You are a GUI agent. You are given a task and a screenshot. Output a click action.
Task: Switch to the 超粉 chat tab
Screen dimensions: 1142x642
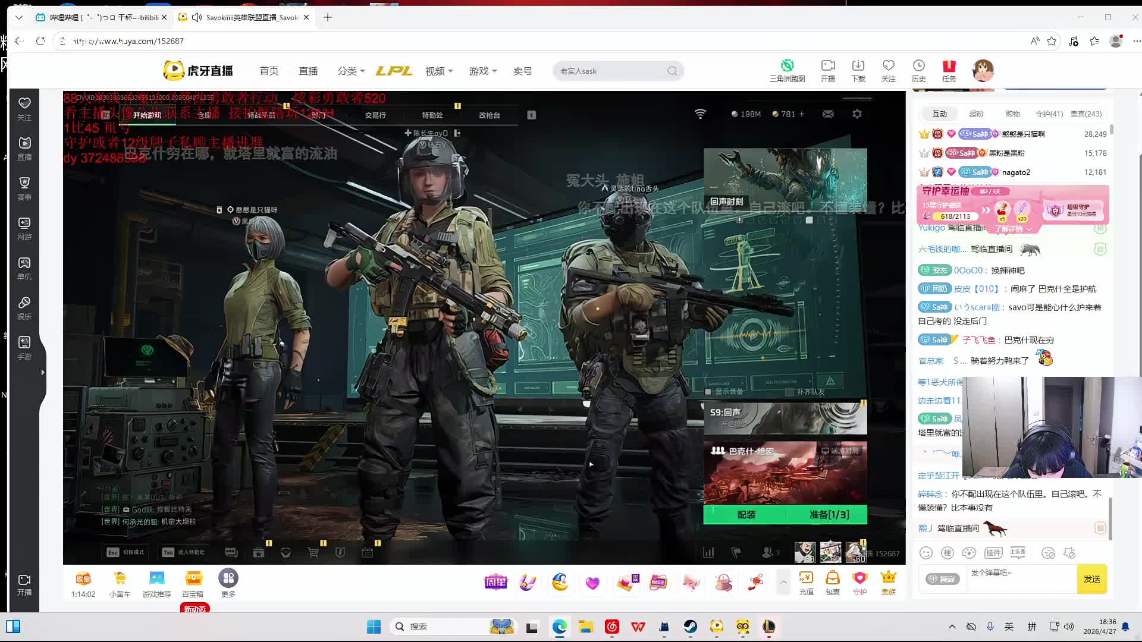click(976, 114)
